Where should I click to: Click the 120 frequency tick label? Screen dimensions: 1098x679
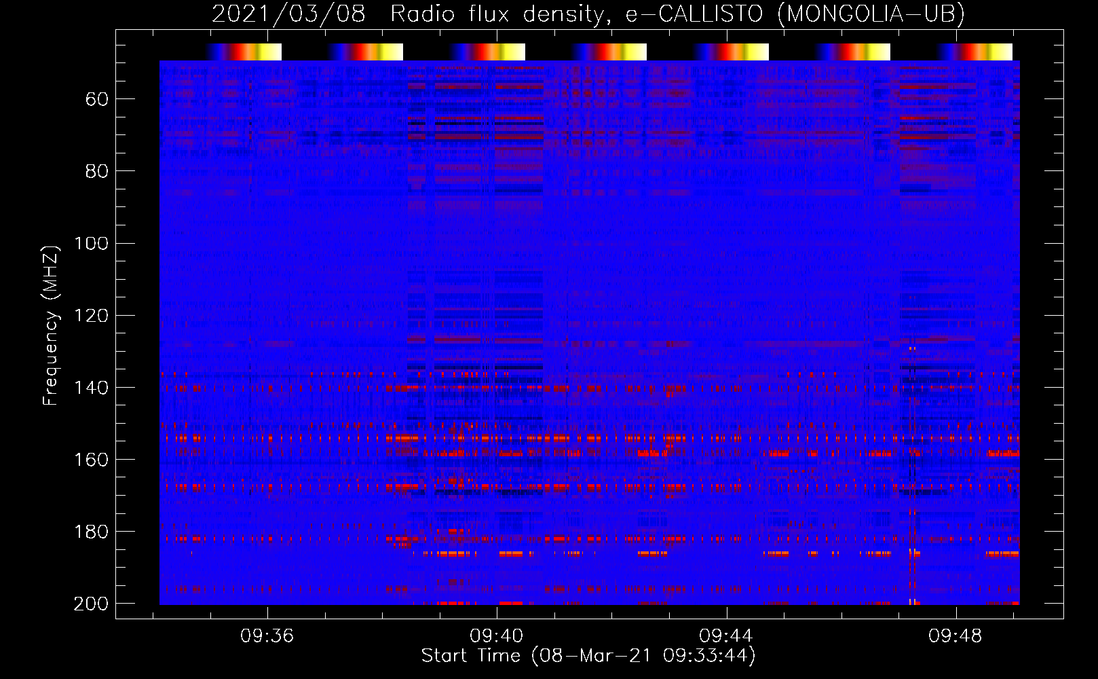pyautogui.click(x=91, y=315)
